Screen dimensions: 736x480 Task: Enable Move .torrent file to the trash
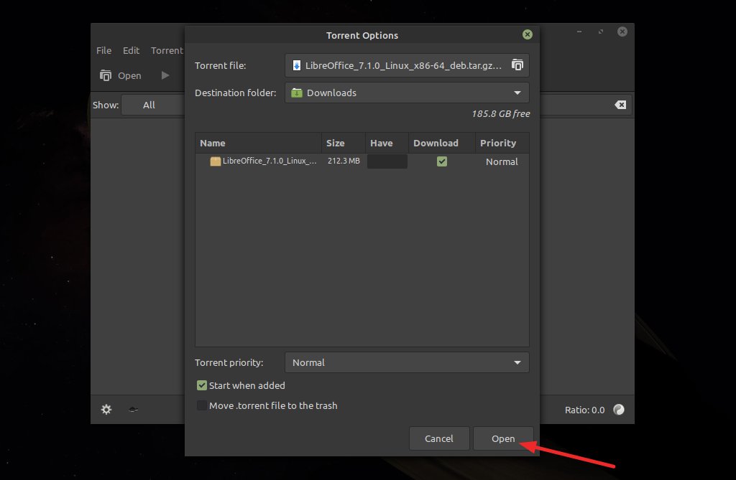coord(202,405)
